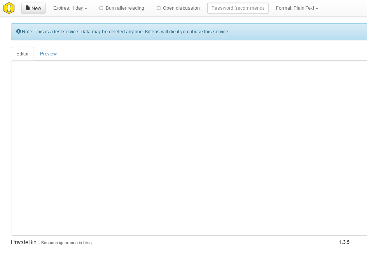Click the PrivateBin keyhole logo
The image size is (367, 262).
[9, 8]
